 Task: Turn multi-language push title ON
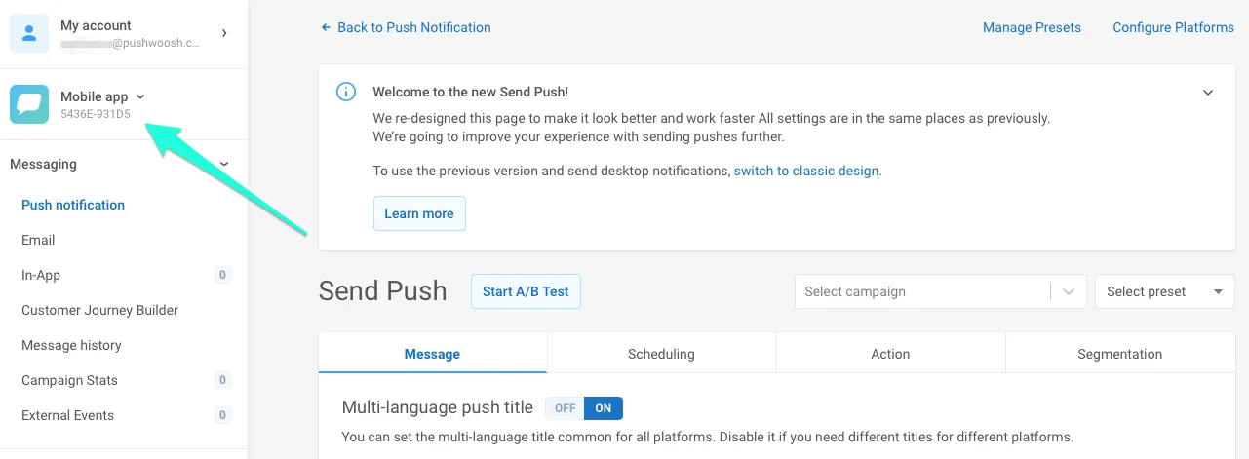pos(604,408)
